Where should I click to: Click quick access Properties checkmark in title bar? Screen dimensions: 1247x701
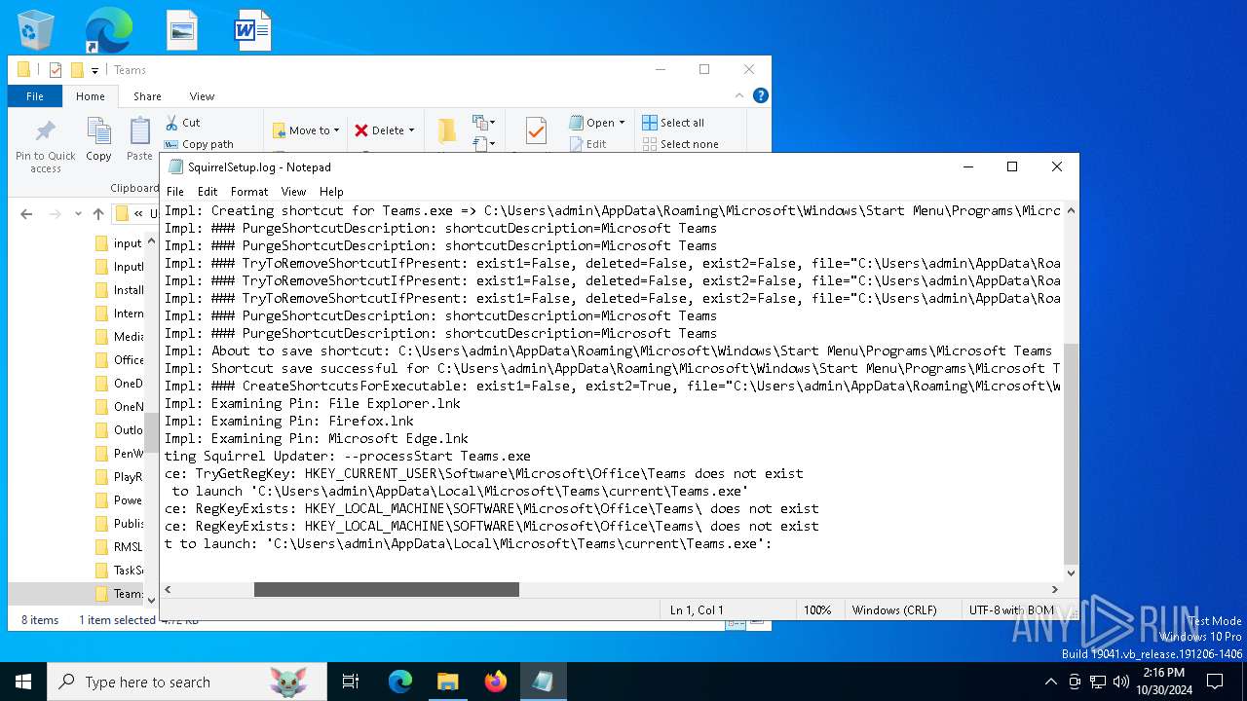tap(56, 70)
